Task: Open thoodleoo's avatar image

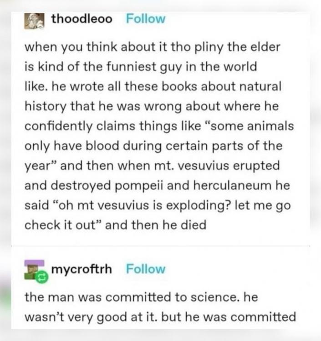Action: pos(34,21)
